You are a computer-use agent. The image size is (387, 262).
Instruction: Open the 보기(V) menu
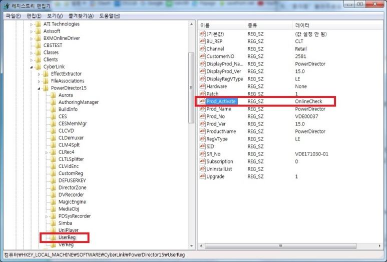[x=55, y=16]
